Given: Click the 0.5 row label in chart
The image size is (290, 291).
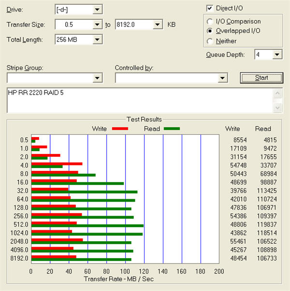Looking at the screenshot, I should pyautogui.click(x=24, y=140).
